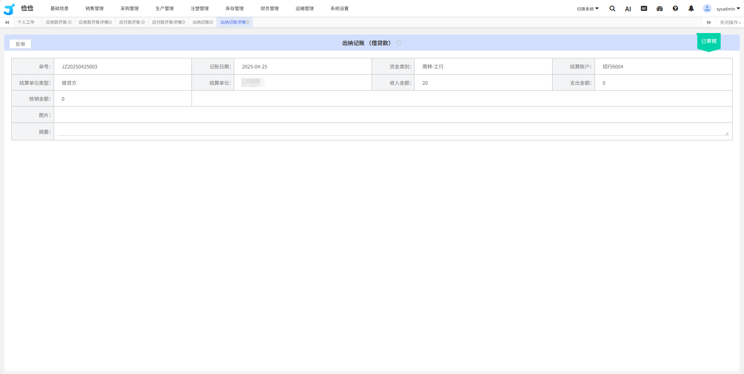View notifications via bell icon

691,9
